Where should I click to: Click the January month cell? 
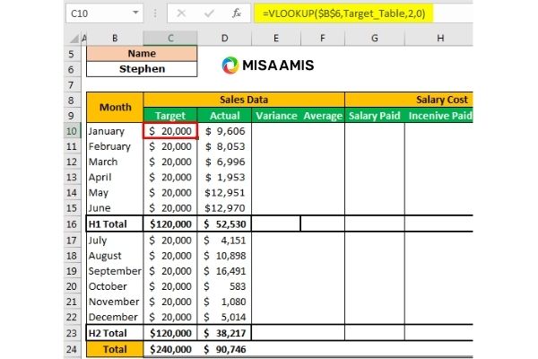(115, 131)
